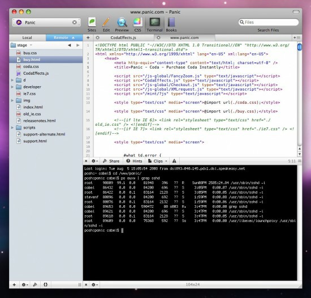The width and height of the screenshot is (311, 298).
Task: Switch file browser to Local
Action: coord(27,37)
